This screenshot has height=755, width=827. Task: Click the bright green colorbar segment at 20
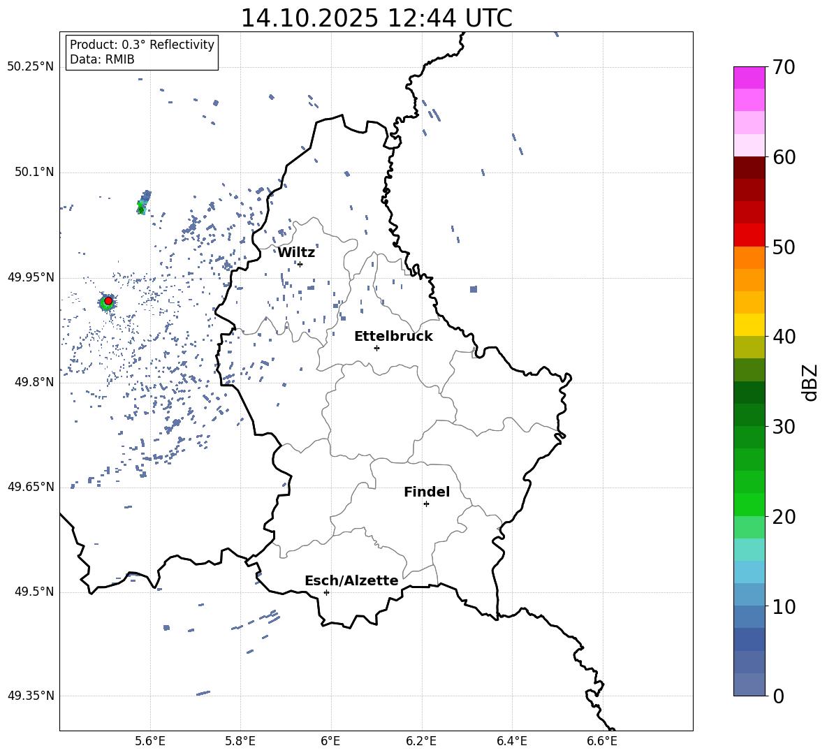click(749, 505)
